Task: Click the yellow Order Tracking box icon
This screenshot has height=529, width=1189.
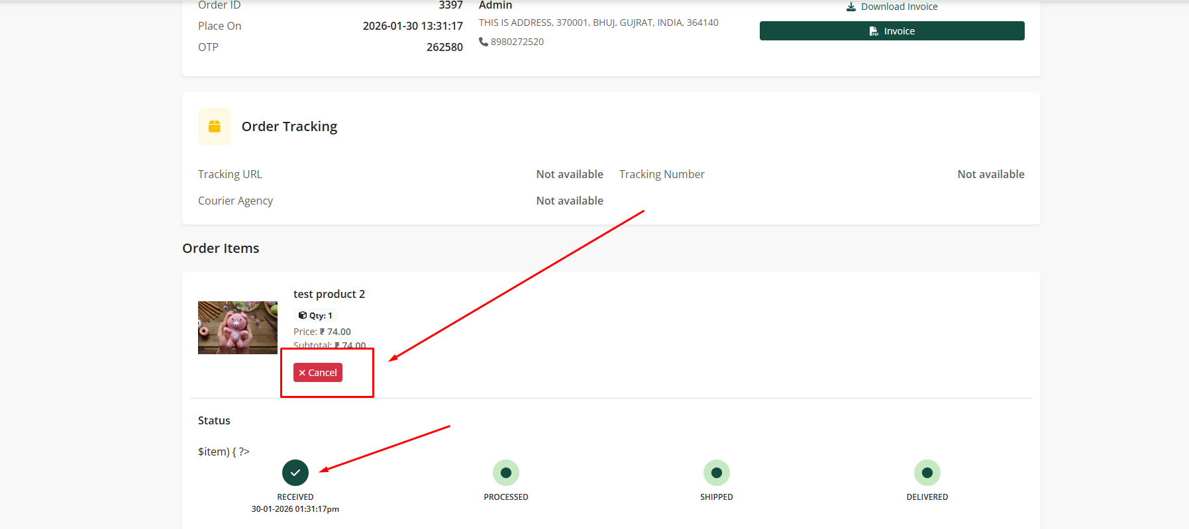Action: [215, 126]
